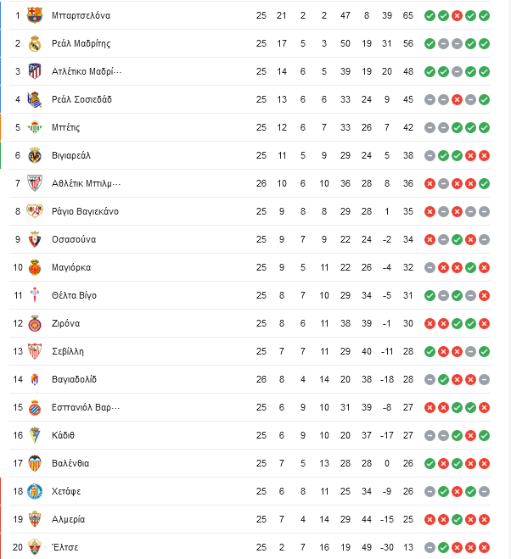Click Barcelona's 65 points value

point(408,15)
